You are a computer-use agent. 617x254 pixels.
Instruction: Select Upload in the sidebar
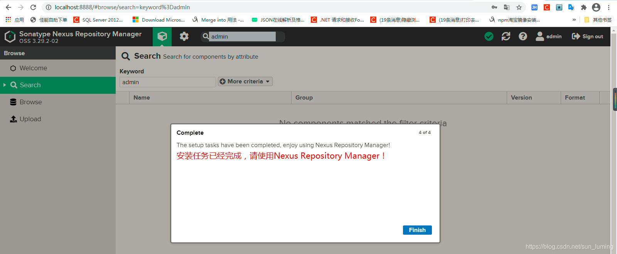coord(58,119)
